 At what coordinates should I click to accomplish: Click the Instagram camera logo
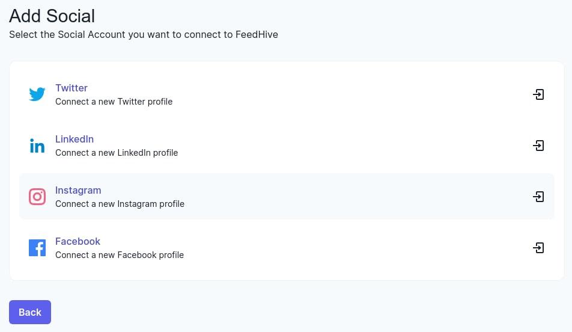tap(37, 197)
